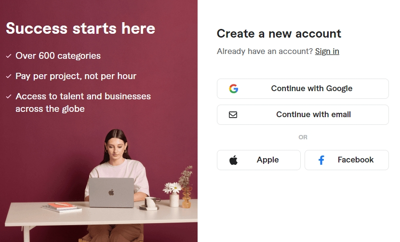Viewport: 400px width, 242px height.
Task: Select the Apple sign-up label
Action: [267, 160]
